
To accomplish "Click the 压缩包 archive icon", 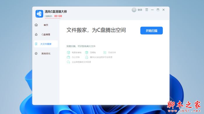I will point(87,52).
